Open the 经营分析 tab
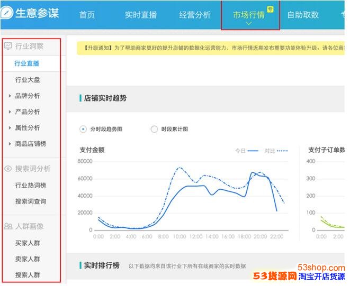Screen dimensions: 350x286 pos(195,15)
